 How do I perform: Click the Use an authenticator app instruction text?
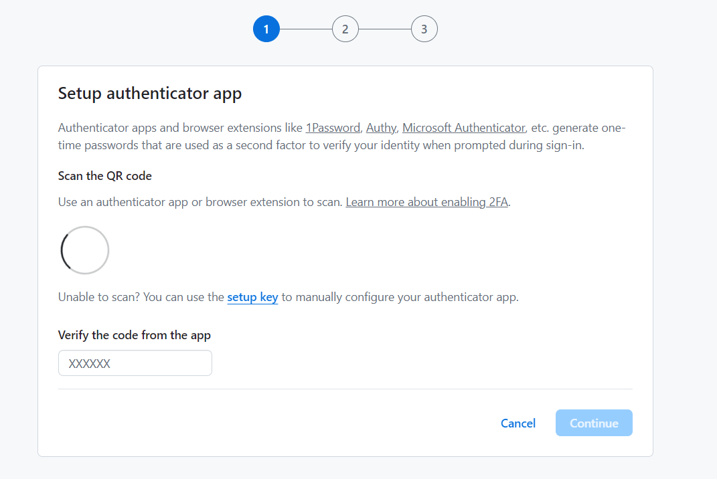(x=201, y=202)
